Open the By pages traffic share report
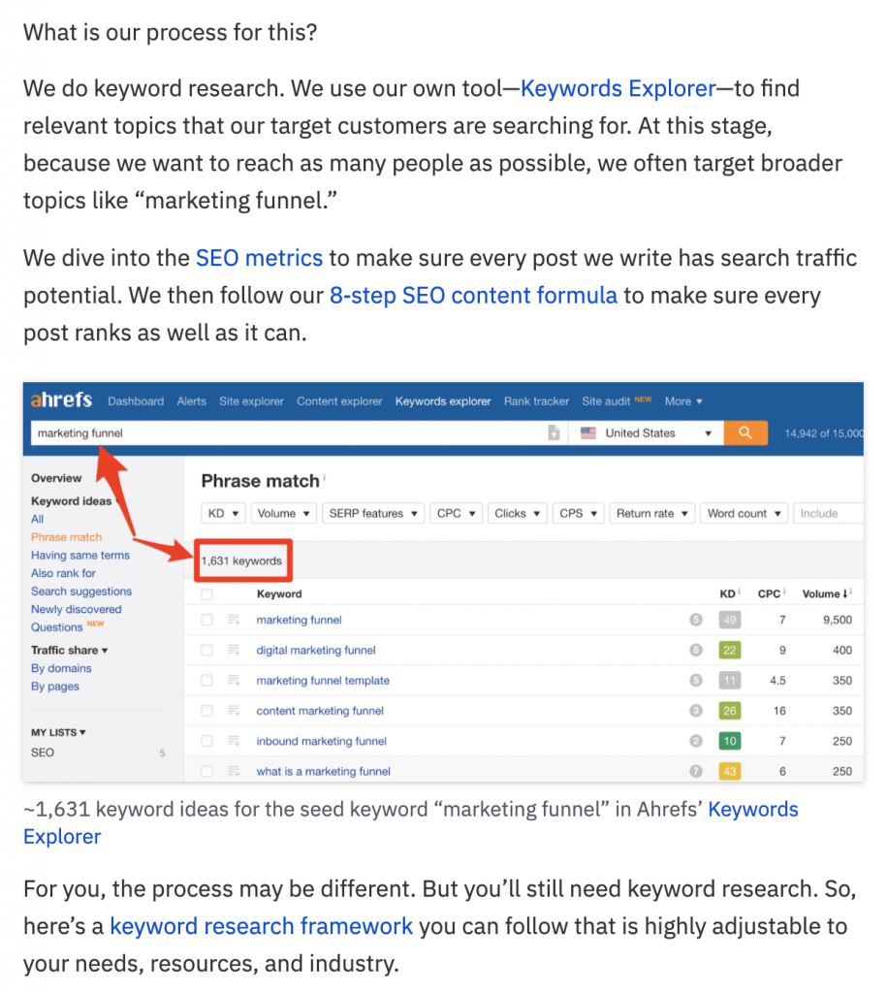This screenshot has width=888, height=993. (x=55, y=687)
